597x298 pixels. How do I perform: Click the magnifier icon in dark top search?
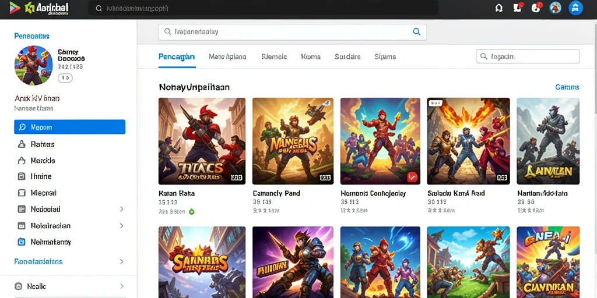coord(99,8)
